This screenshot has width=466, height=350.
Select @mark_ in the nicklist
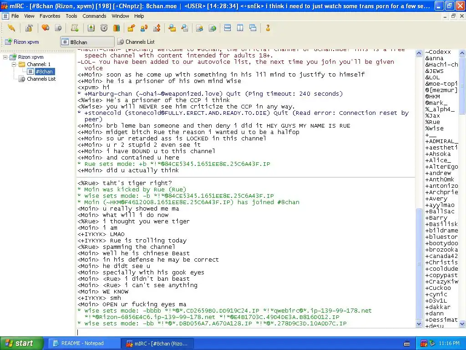pyautogui.click(x=436, y=103)
